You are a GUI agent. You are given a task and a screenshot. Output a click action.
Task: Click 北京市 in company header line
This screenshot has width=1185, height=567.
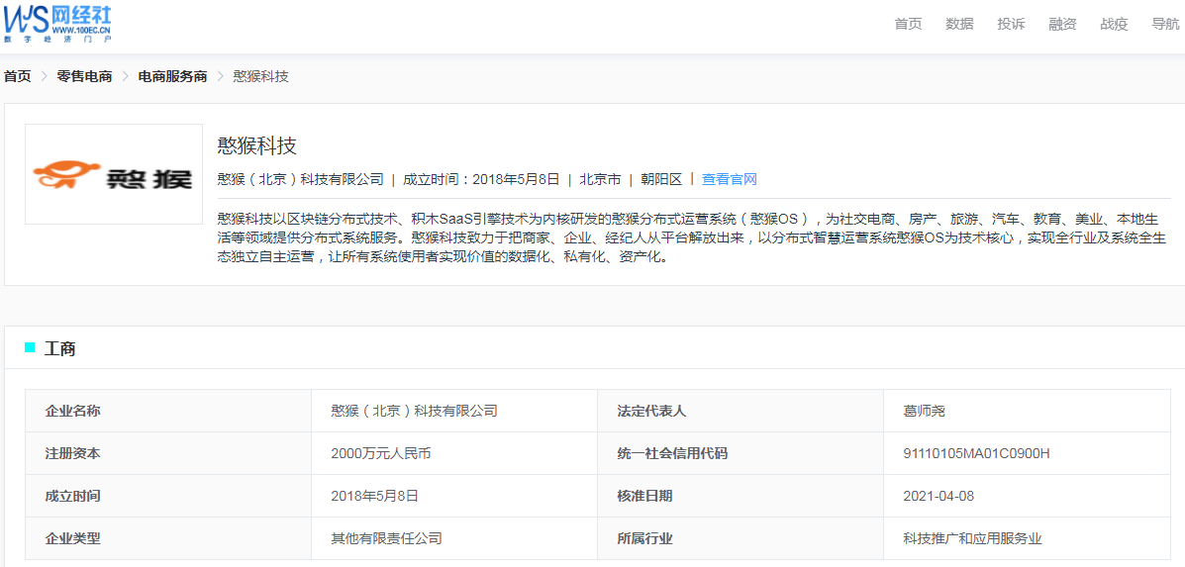click(600, 180)
